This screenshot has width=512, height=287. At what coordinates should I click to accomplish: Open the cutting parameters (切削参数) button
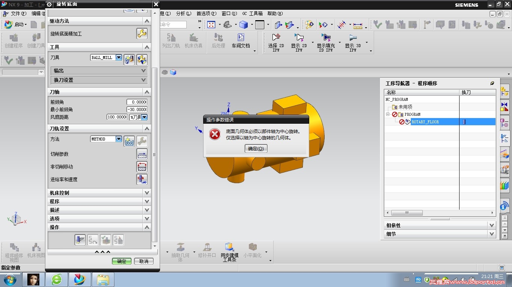[142, 154]
